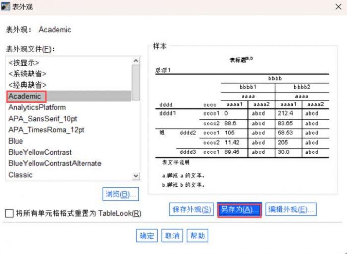Click the file list scroll up arrow
Image resolution: width=347 pixels, height=254 pixels.
pyautogui.click(x=136, y=61)
